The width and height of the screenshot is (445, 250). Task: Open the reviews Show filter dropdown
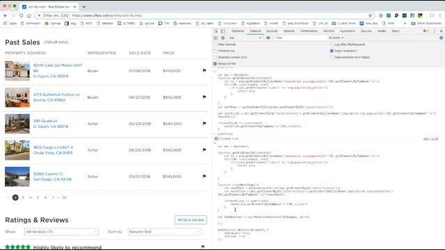tap(61, 231)
